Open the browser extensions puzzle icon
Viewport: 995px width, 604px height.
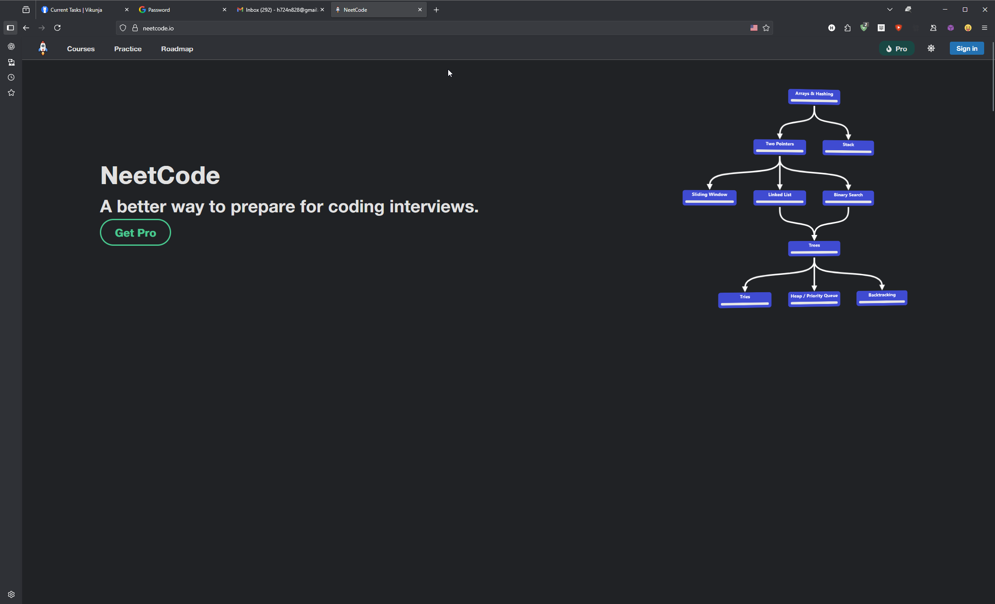pyautogui.click(x=847, y=28)
